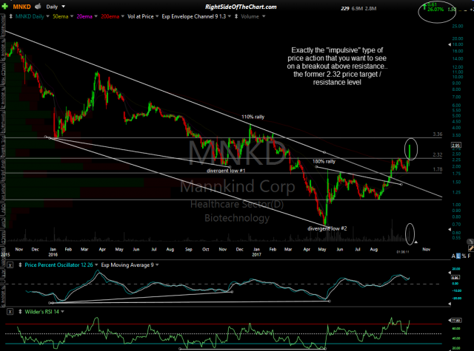Click the oscillator scale arrow below -20.00
This screenshot has width=474, height=351.
(x=450, y=304)
